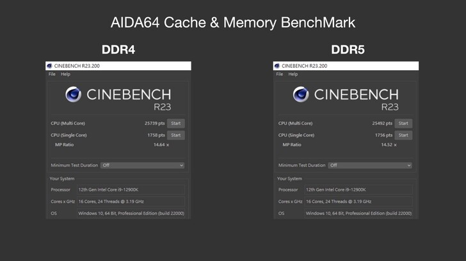Click the Cinebench sphere logo in DDR4 window

click(x=74, y=95)
